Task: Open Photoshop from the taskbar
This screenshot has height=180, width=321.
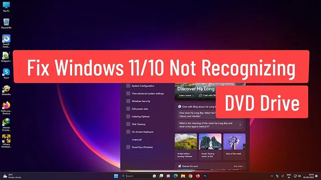Action: click(x=205, y=176)
